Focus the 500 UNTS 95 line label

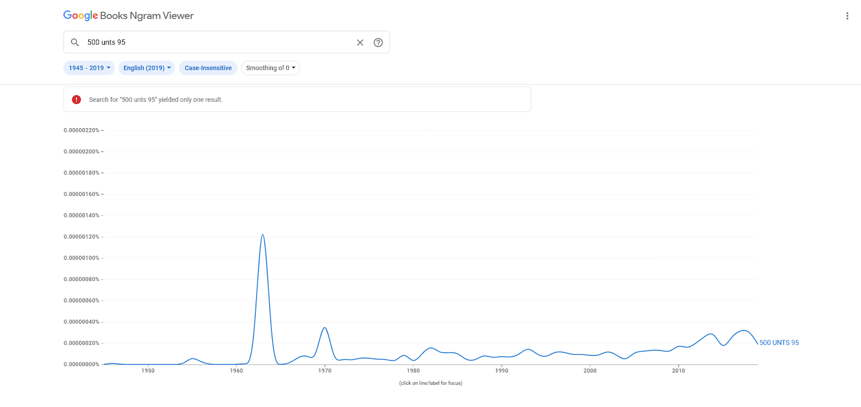click(x=779, y=342)
